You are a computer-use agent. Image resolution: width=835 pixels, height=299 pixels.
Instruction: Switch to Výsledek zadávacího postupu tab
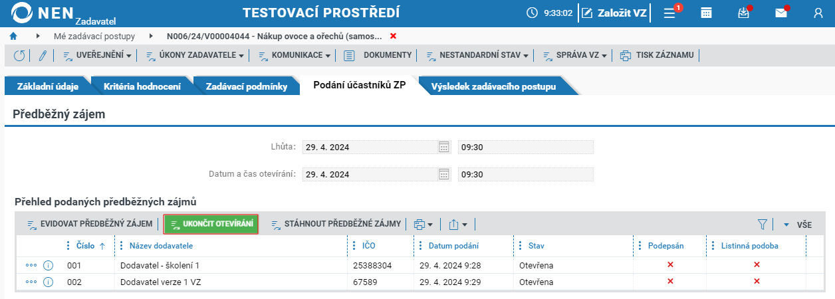pos(493,86)
